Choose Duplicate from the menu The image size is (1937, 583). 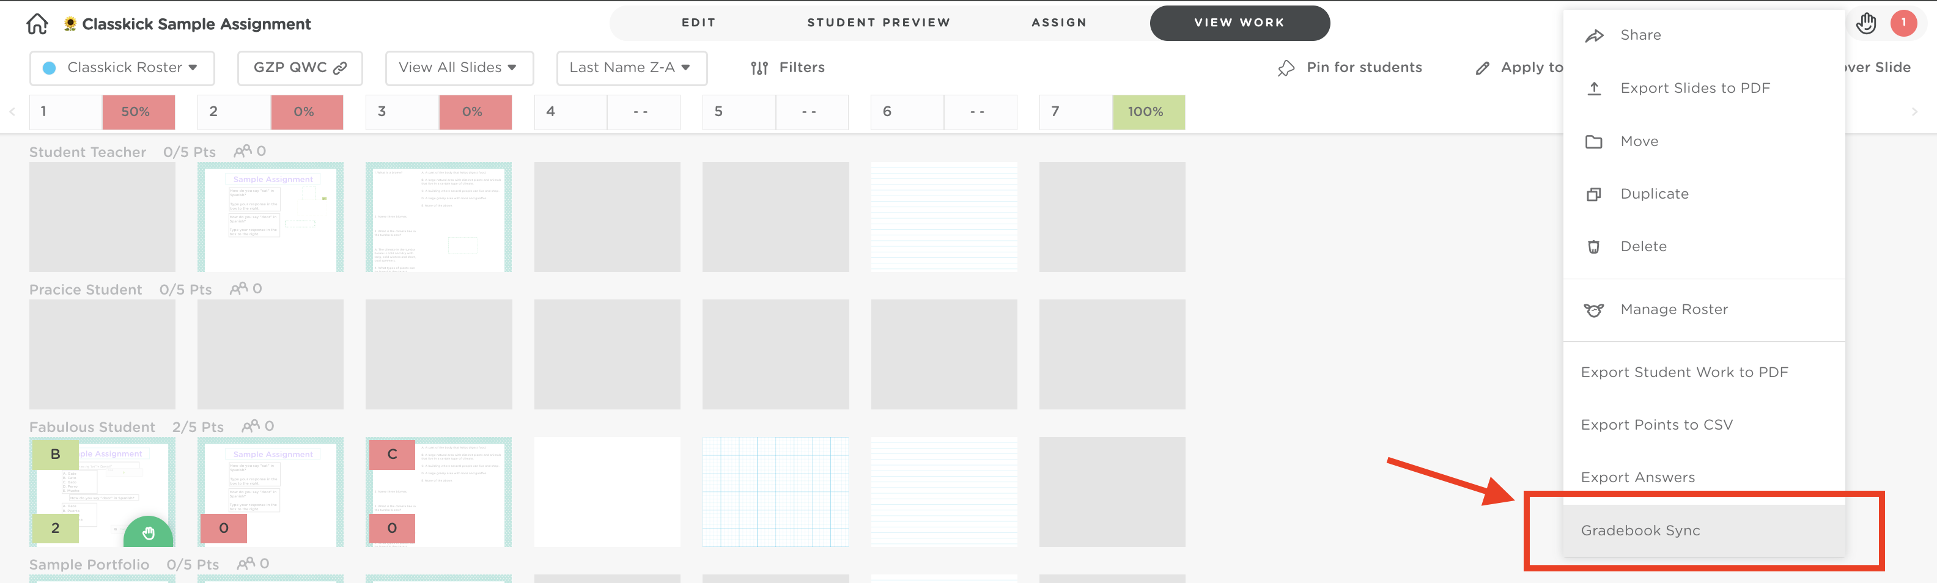point(1704,194)
